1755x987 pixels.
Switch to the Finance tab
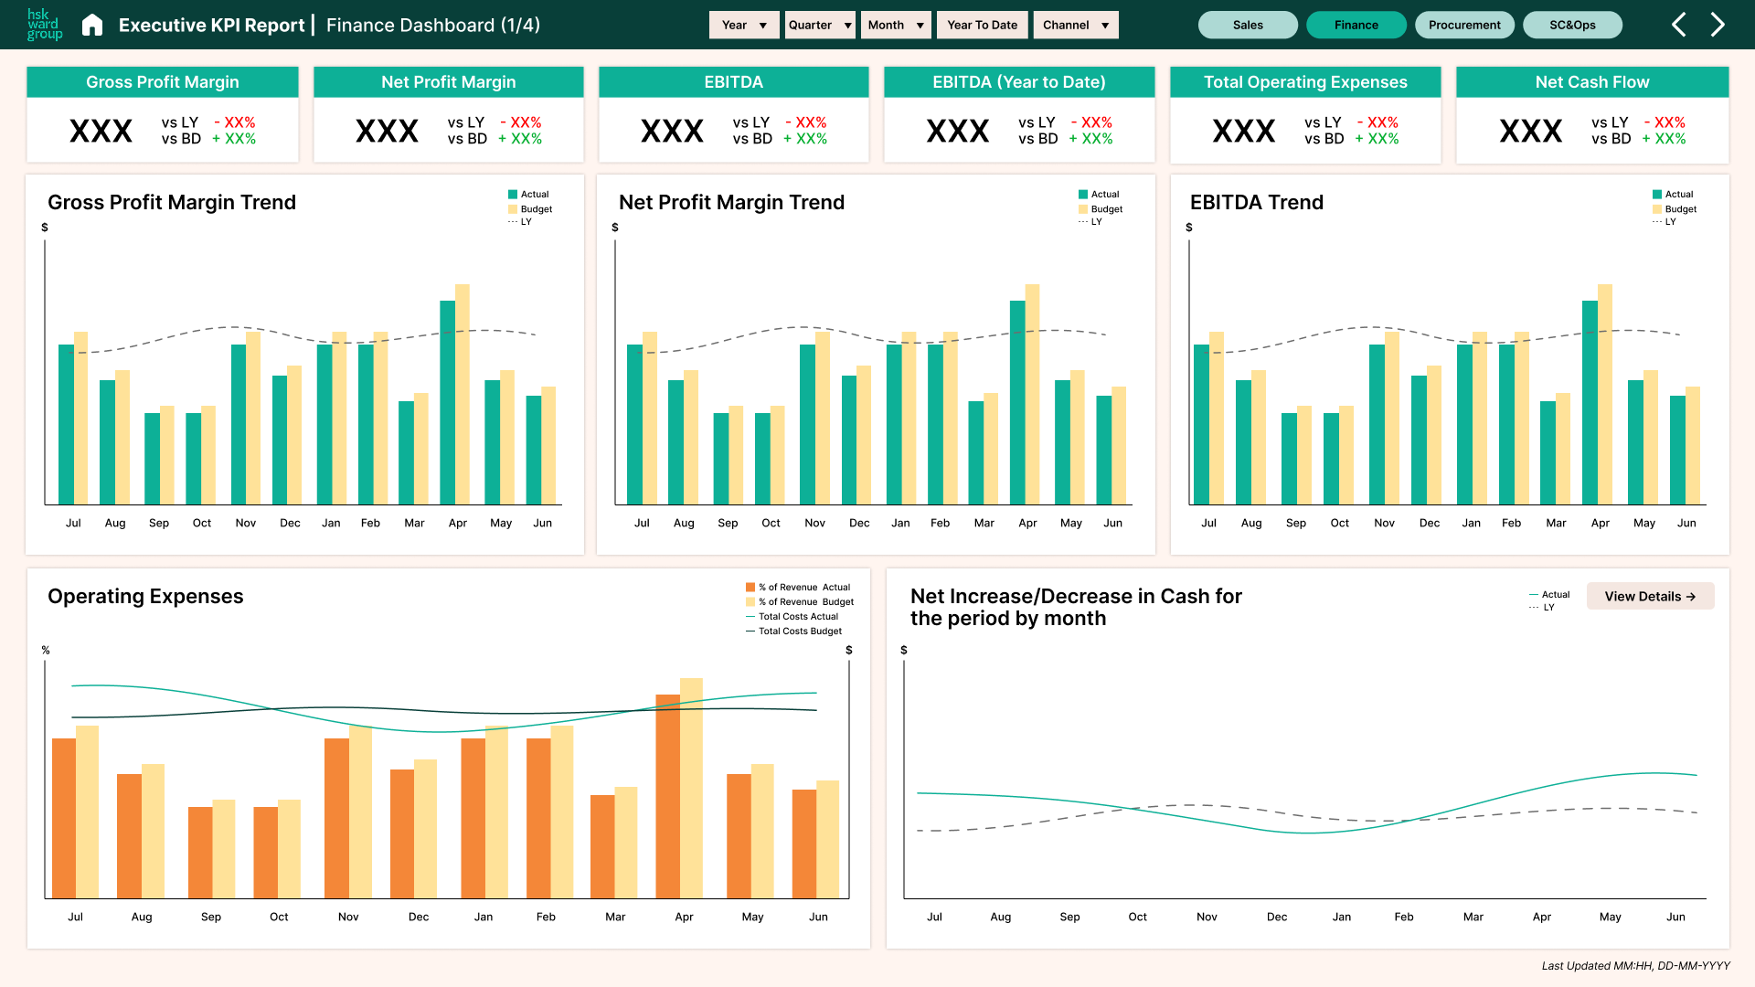1356,25
